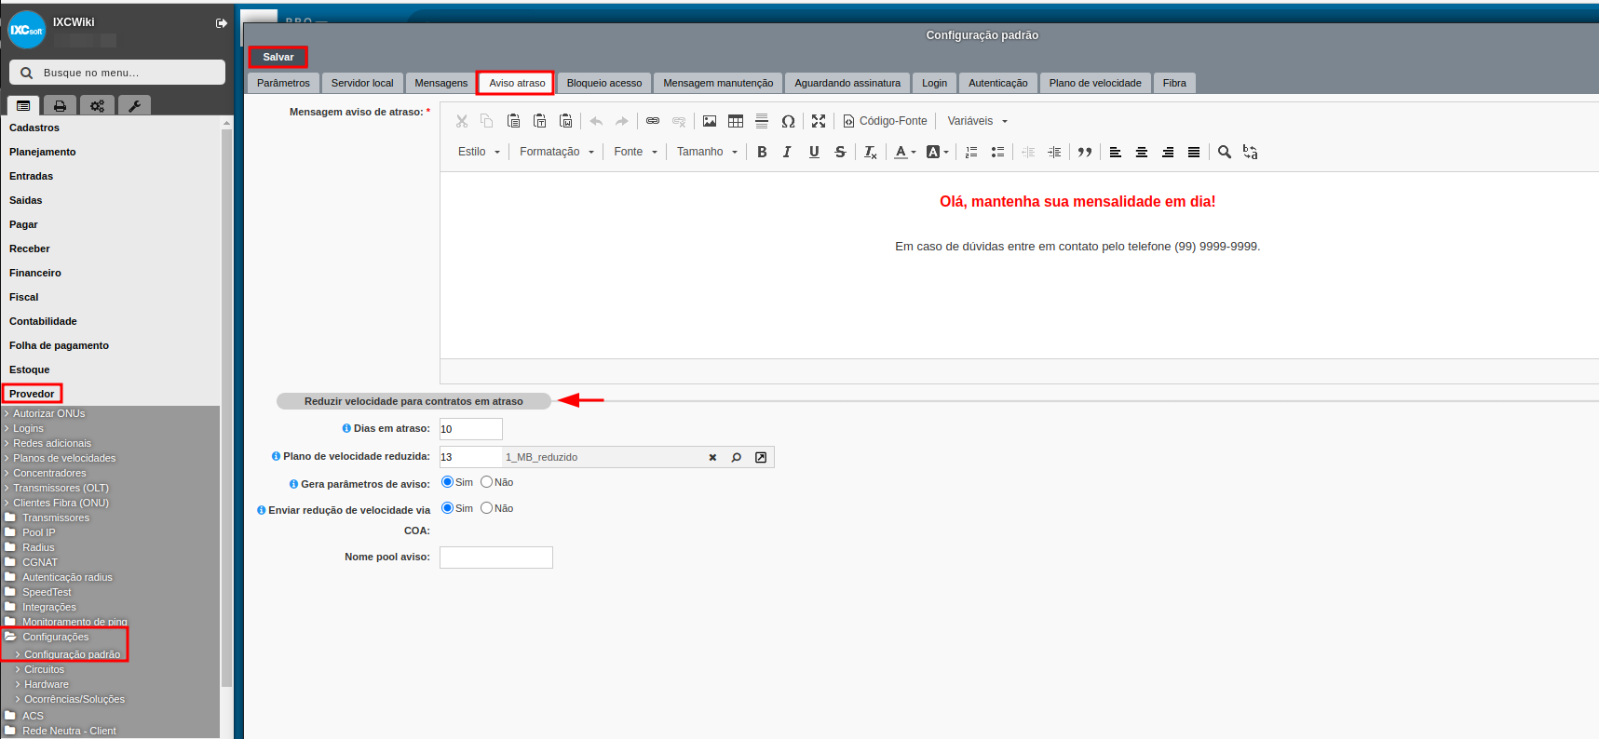This screenshot has width=1599, height=739.
Task: Click the Dias em atraso field
Action: (x=471, y=429)
